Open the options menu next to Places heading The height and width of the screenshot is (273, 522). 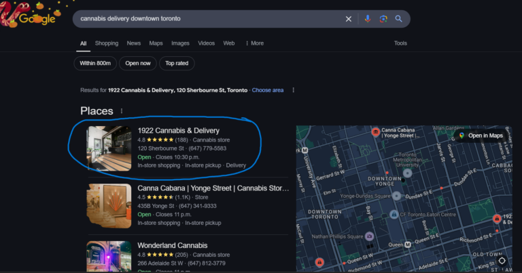[x=122, y=111]
